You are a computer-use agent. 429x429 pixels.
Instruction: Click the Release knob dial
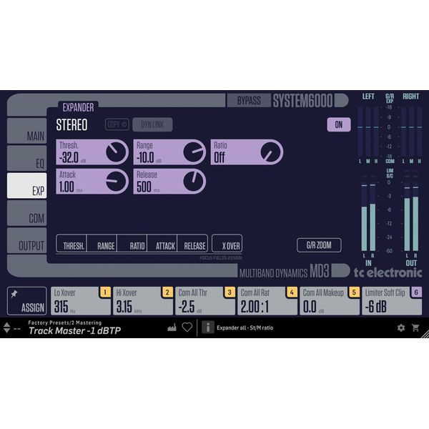(194, 182)
